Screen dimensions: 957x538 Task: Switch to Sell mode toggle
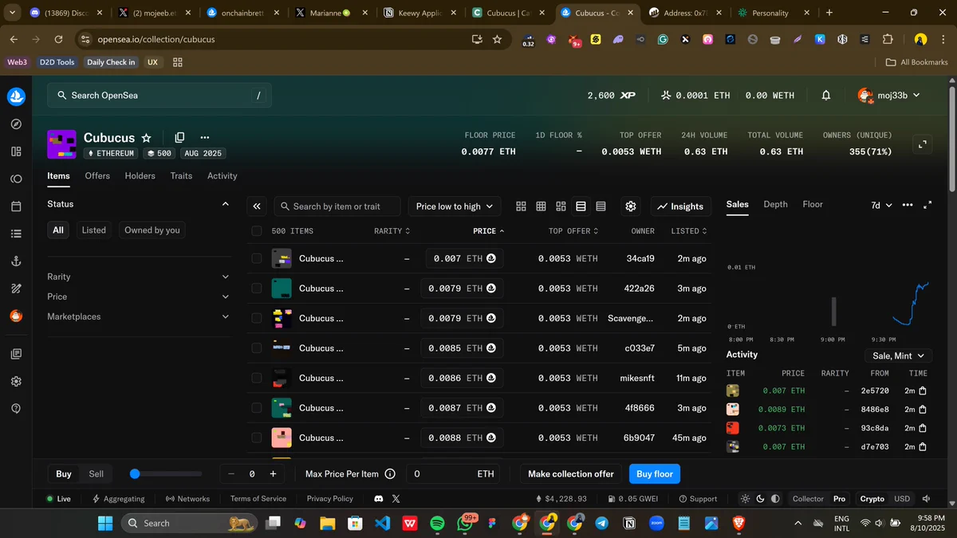click(x=96, y=473)
